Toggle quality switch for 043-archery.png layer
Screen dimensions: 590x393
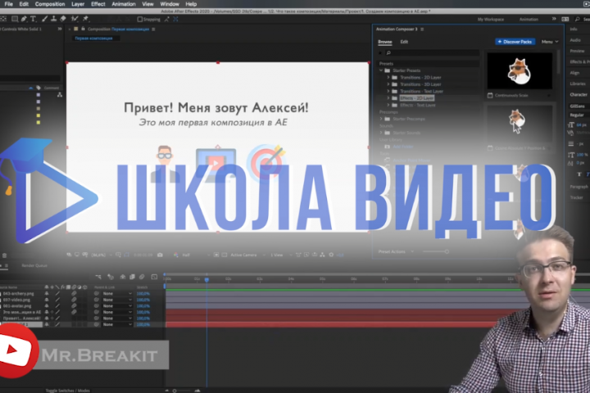click(57, 293)
